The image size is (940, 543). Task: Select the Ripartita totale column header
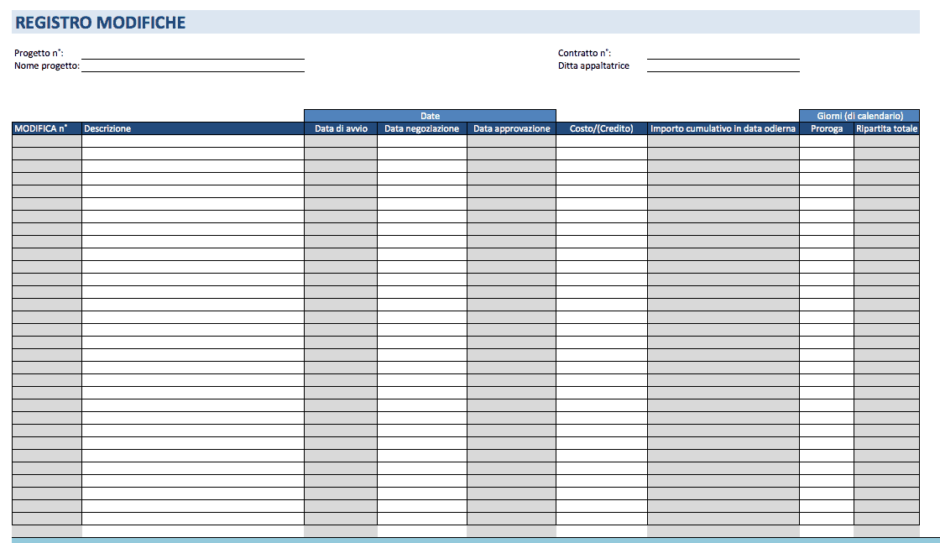[886, 128]
